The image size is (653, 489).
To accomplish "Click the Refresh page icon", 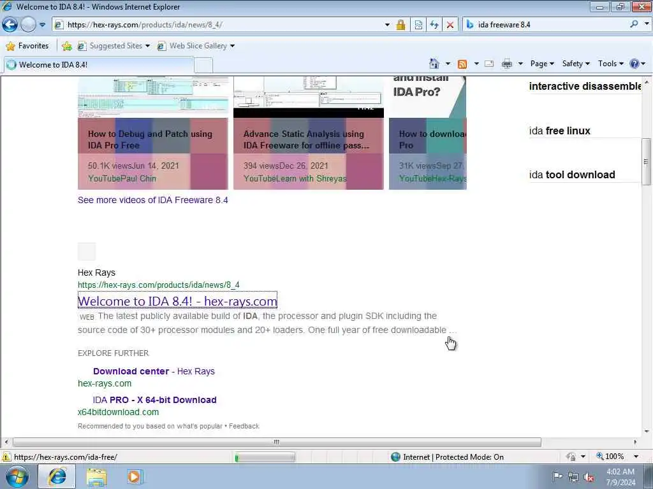I will (434, 25).
